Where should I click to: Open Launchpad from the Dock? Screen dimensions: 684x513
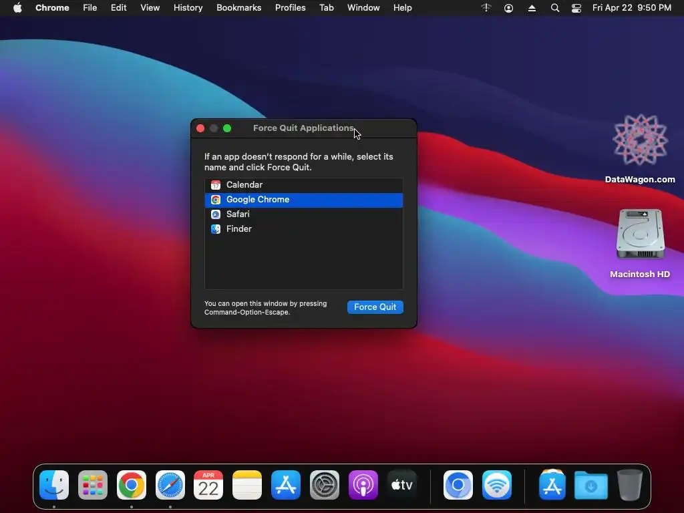tap(93, 485)
